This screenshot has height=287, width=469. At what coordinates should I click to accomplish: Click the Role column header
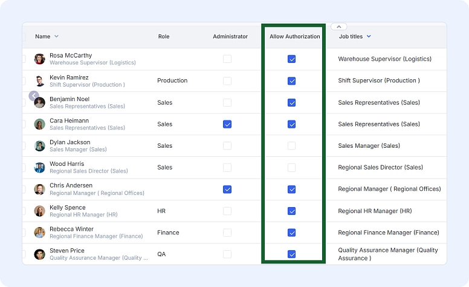pyautogui.click(x=164, y=37)
